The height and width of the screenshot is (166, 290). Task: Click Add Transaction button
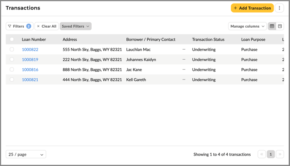coord(252,8)
